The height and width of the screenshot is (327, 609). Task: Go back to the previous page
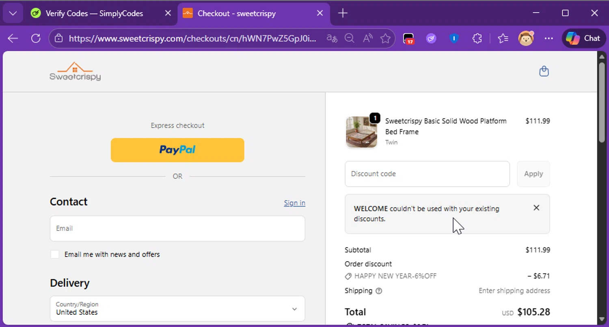coord(13,39)
